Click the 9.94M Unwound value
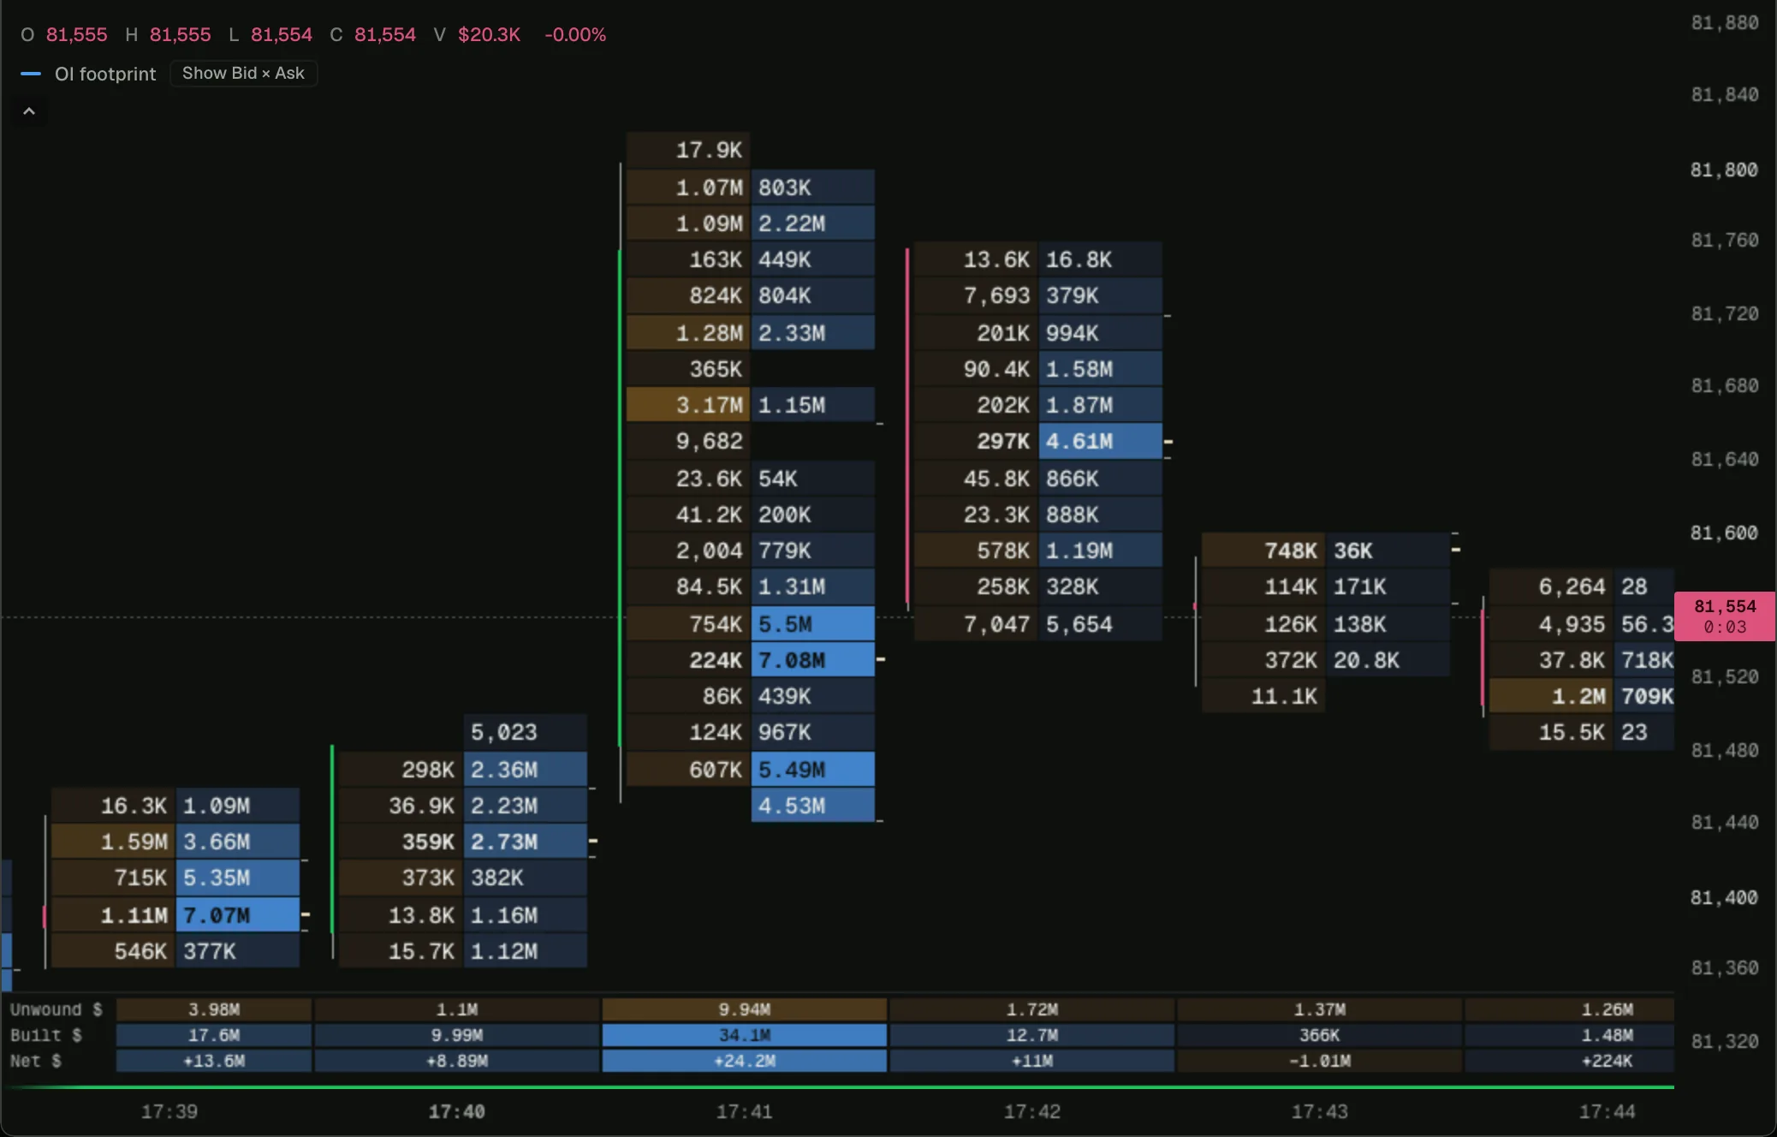The width and height of the screenshot is (1777, 1137). click(744, 1009)
